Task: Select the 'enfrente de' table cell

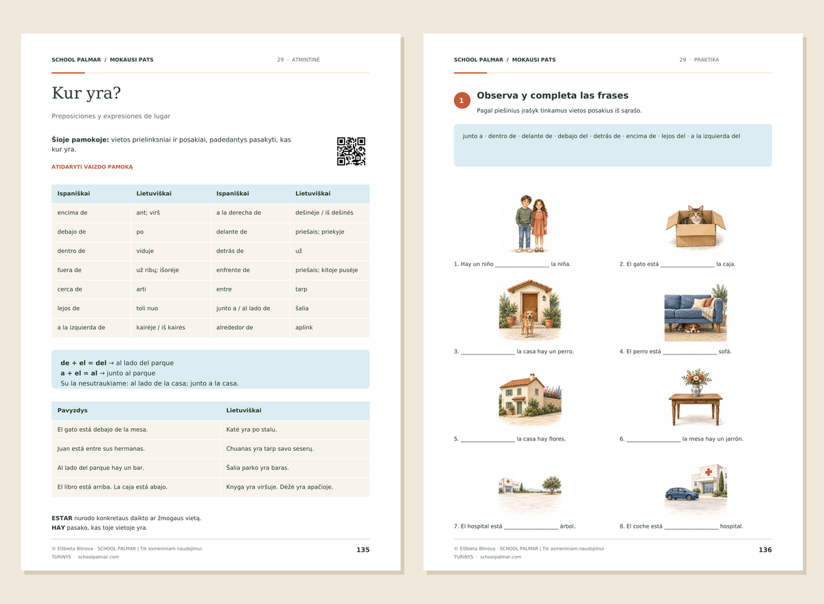Action: 250,271
